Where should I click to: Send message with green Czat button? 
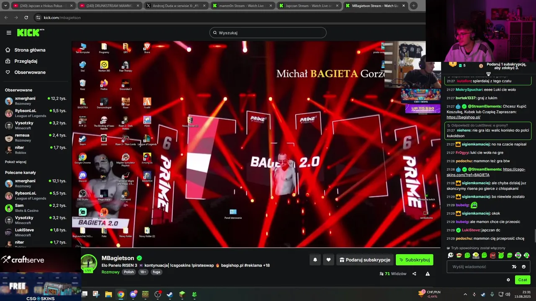[x=523, y=280]
